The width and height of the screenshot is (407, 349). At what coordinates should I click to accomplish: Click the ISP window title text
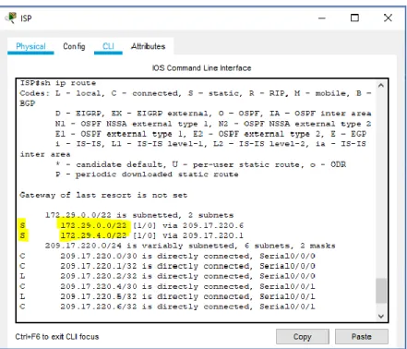(x=26, y=18)
